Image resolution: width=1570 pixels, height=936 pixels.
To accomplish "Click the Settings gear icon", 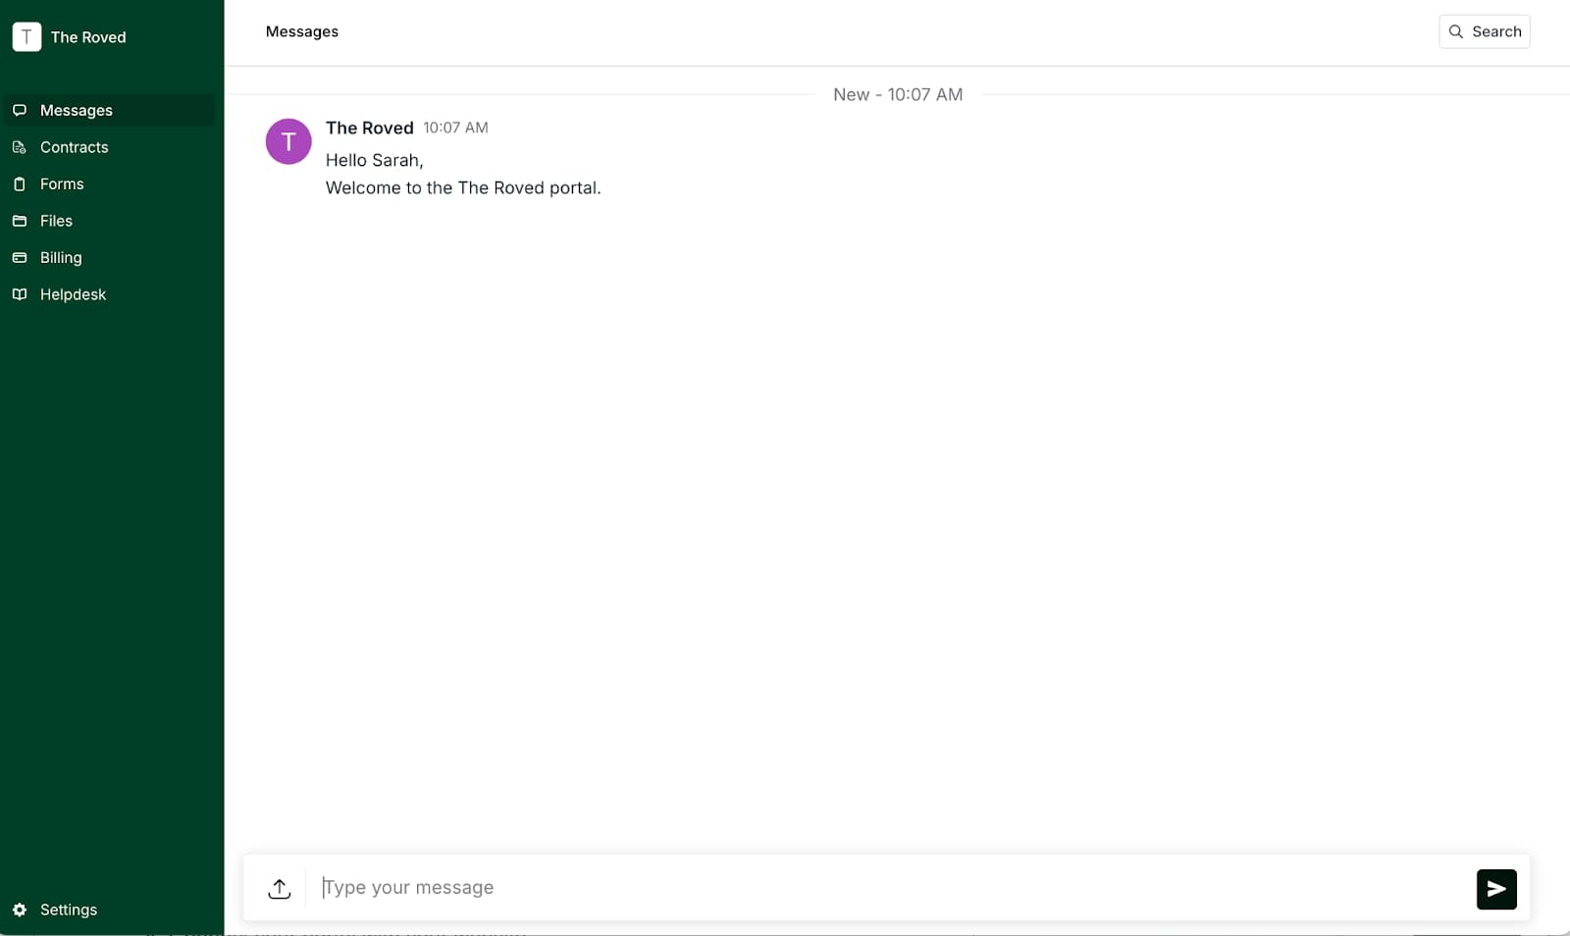I will coord(20,910).
